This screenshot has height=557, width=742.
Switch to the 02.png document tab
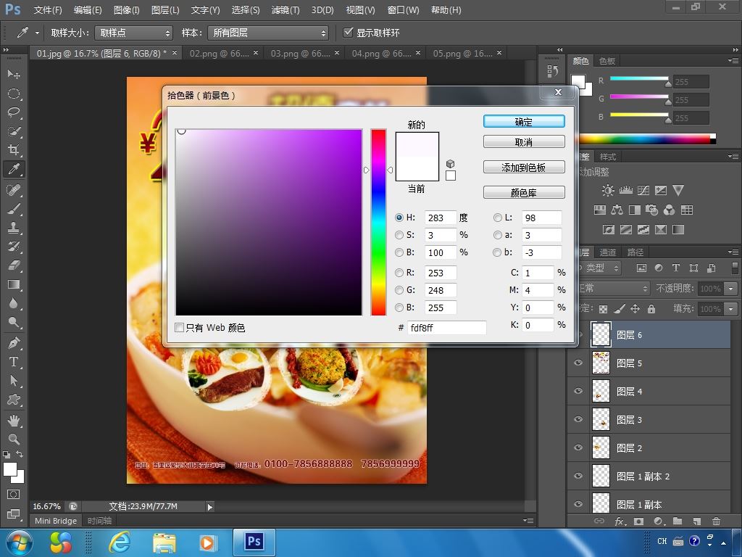coord(219,54)
